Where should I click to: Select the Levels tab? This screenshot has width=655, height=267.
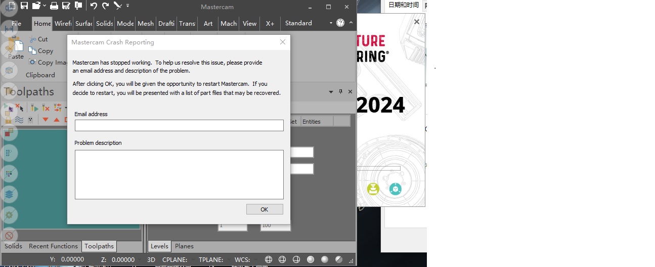[x=159, y=246]
